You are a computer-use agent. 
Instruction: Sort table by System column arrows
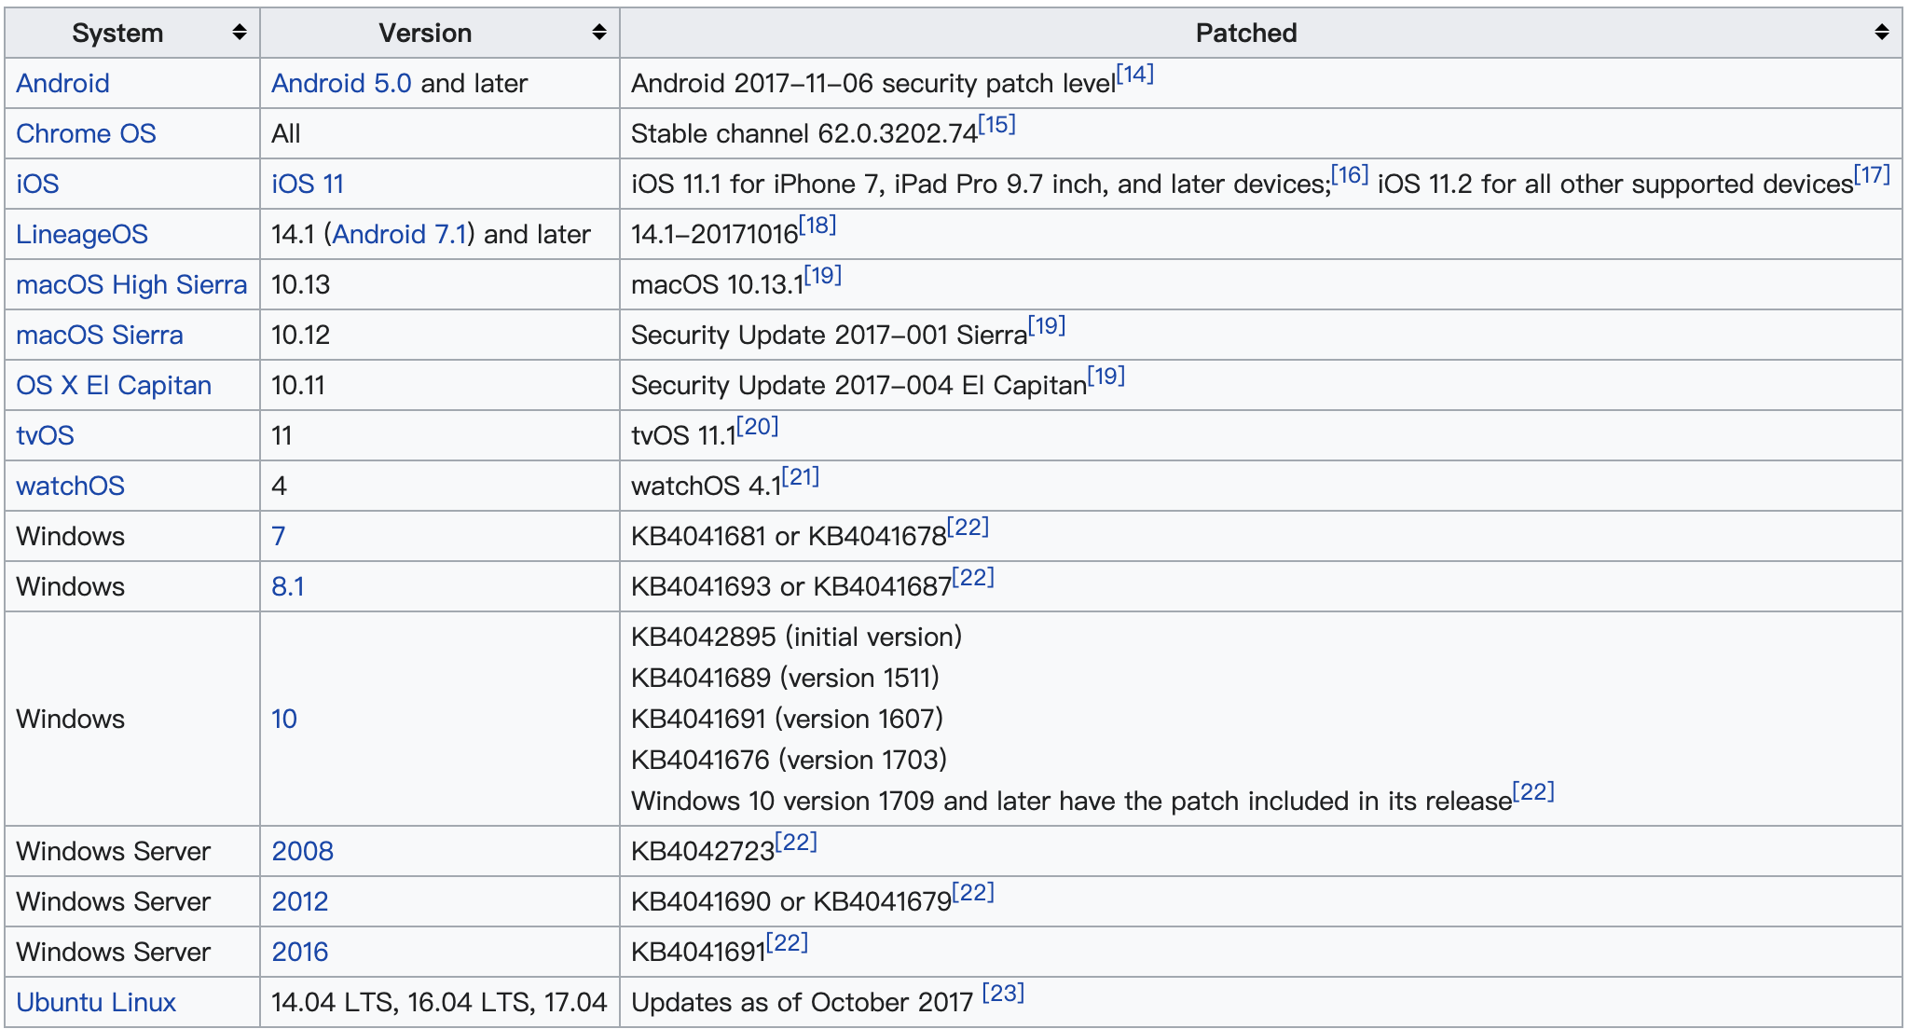pos(240,33)
